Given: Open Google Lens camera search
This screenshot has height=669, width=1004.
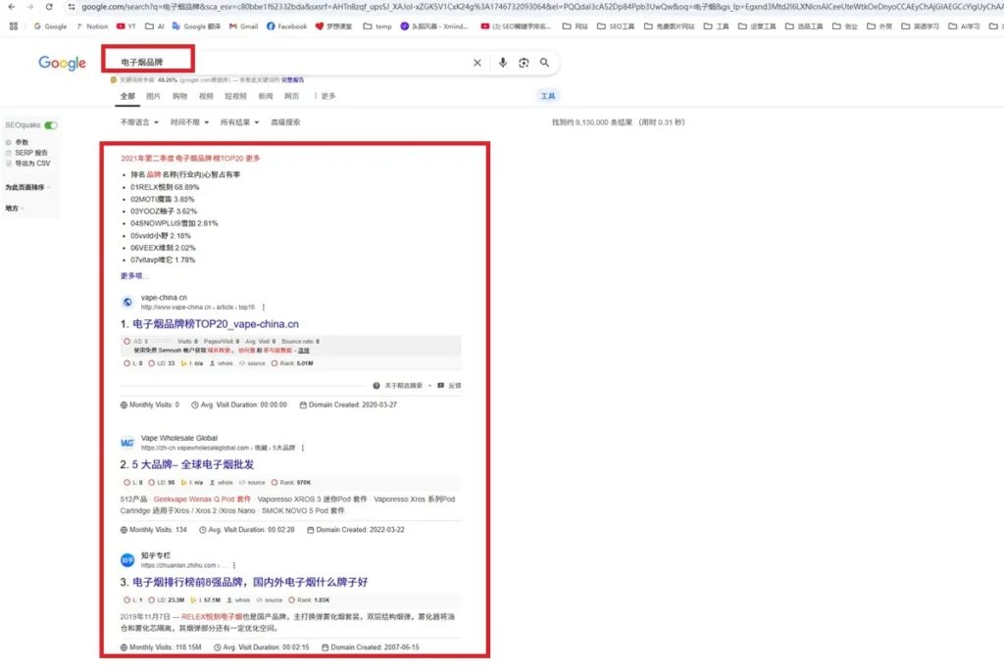Looking at the screenshot, I should tap(523, 62).
